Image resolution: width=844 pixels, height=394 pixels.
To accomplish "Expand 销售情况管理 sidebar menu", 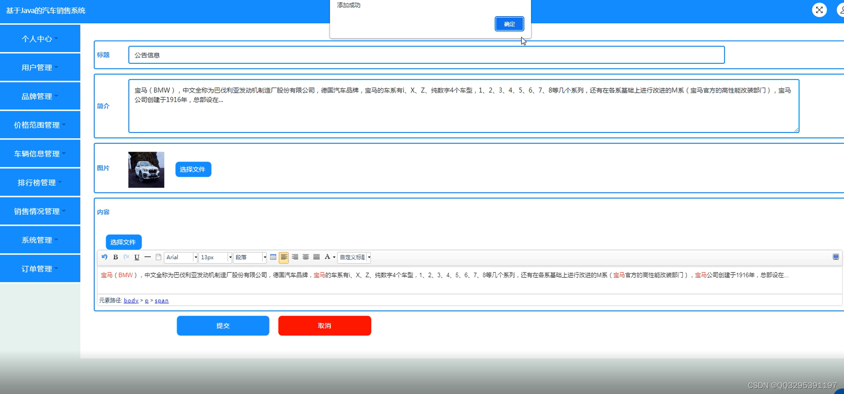I will pyautogui.click(x=40, y=211).
